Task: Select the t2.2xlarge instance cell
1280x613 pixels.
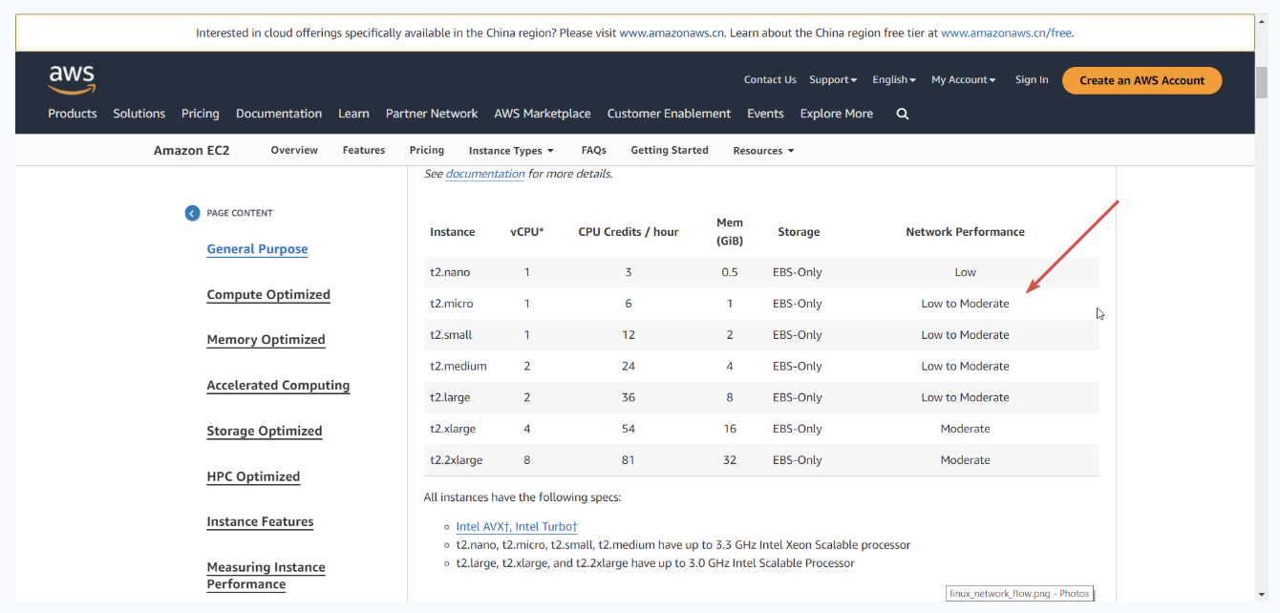Action: pos(456,460)
